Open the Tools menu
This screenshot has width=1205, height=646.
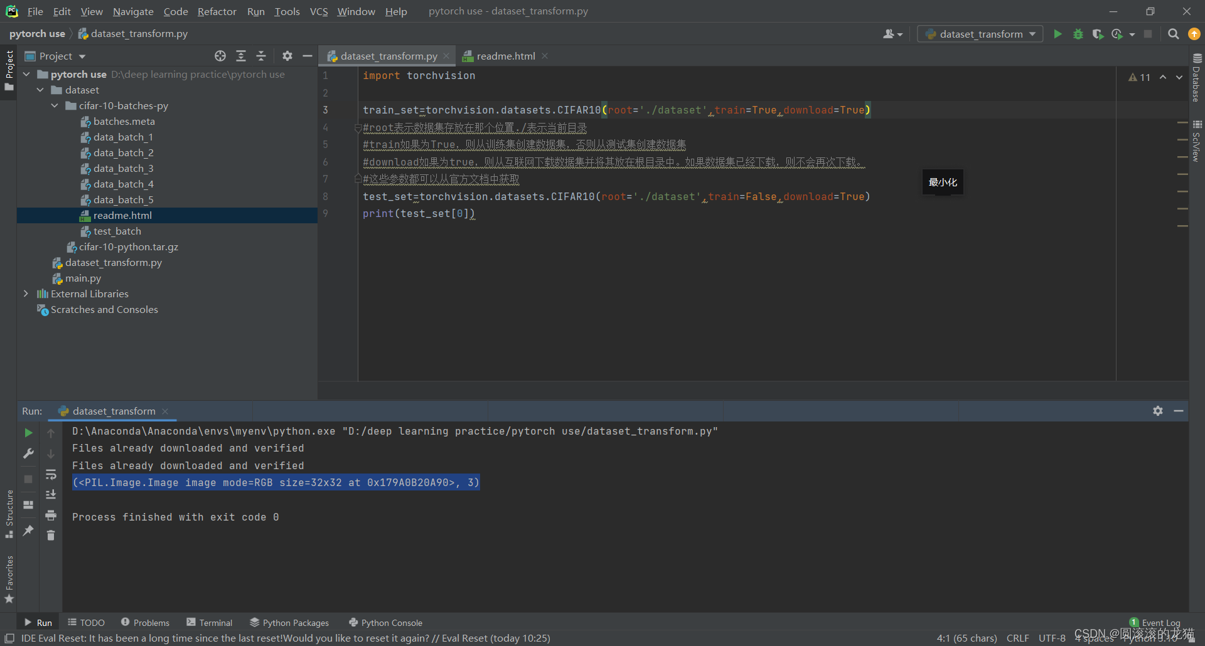287,11
